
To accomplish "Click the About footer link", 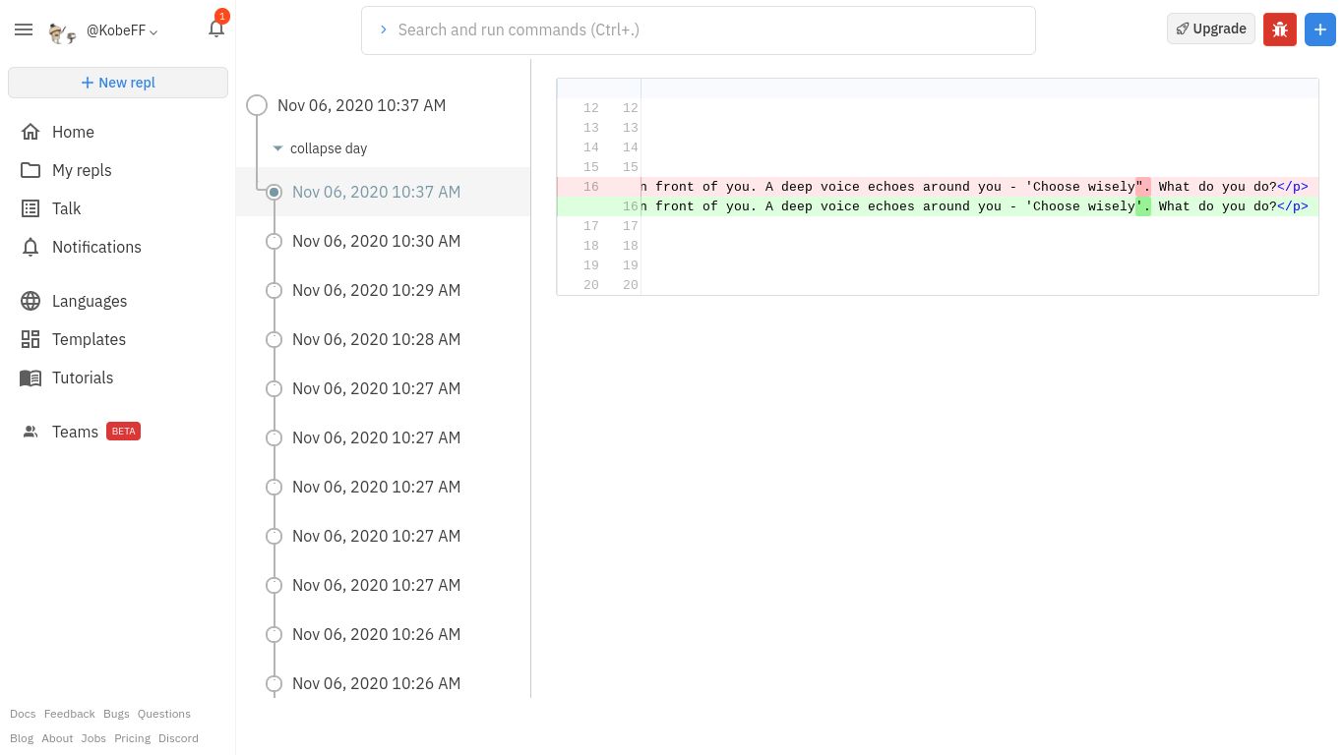I will 57,738.
